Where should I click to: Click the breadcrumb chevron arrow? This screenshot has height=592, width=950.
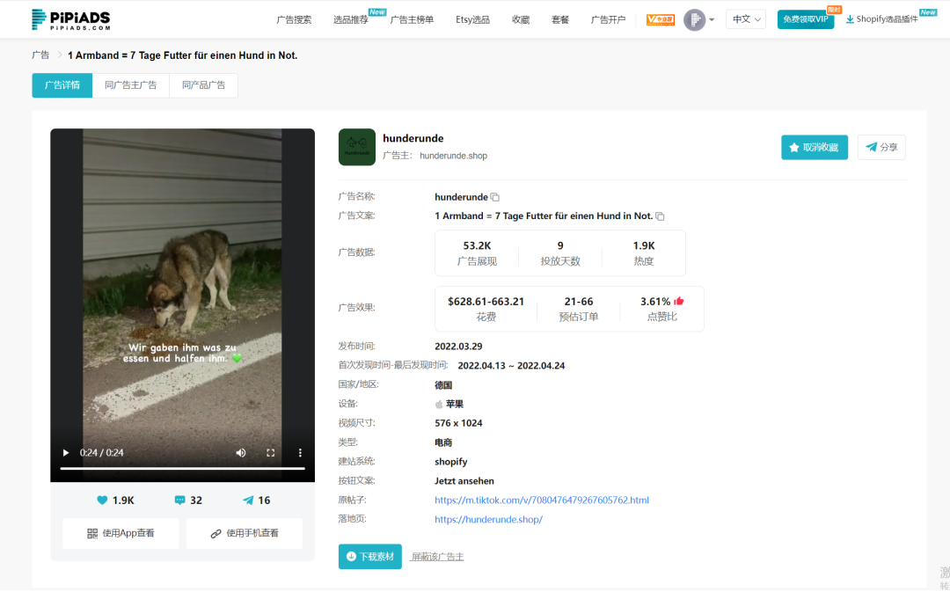[60, 55]
